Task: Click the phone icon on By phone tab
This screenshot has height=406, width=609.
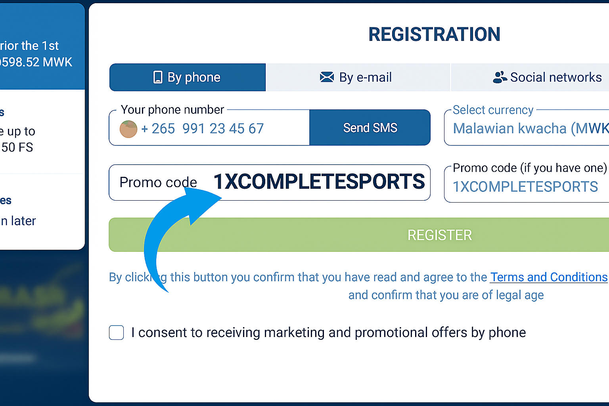Action: pyautogui.click(x=158, y=77)
